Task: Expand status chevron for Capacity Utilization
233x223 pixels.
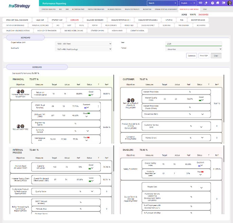Action: [x=92, y=168]
